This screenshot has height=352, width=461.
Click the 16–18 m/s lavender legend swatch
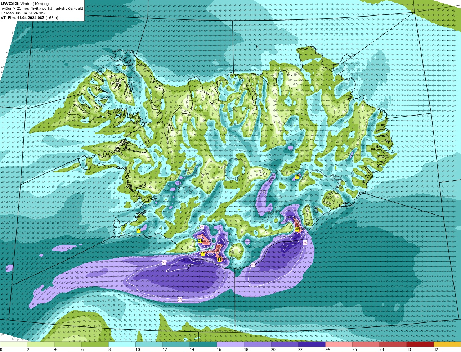[230, 344]
